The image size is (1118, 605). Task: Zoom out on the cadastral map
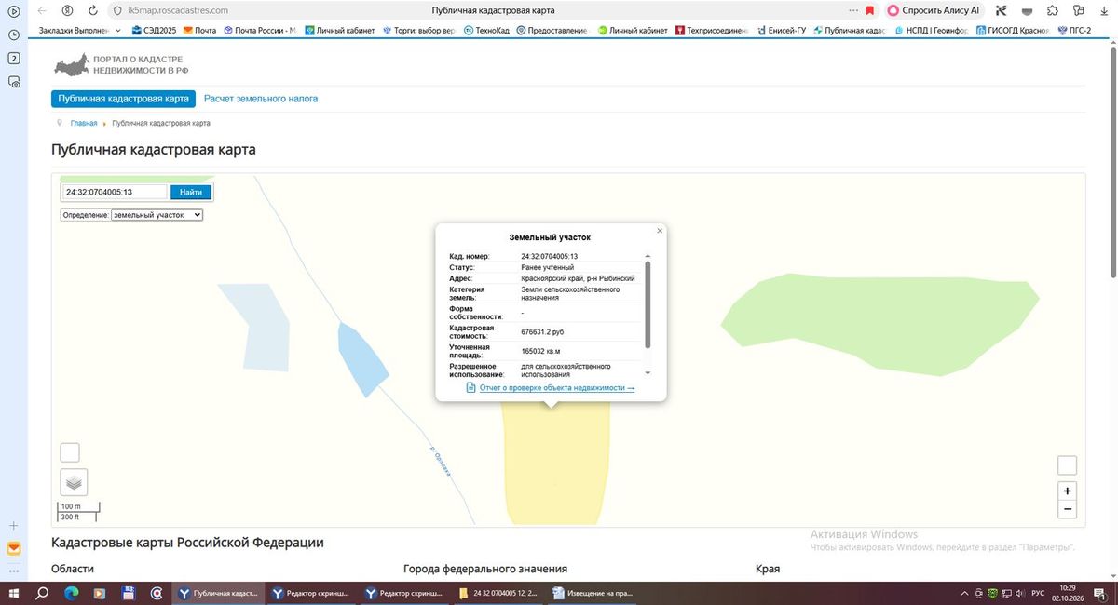[1067, 509]
